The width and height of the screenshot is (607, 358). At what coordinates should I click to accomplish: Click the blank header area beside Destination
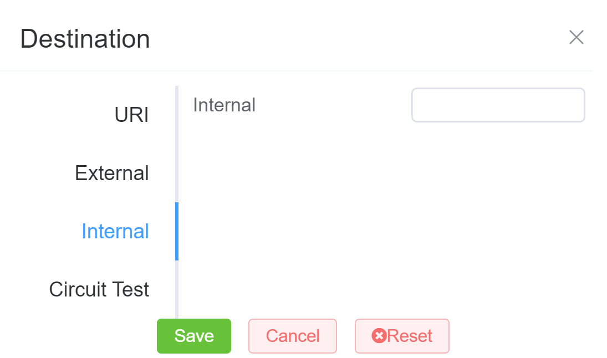[355, 38]
